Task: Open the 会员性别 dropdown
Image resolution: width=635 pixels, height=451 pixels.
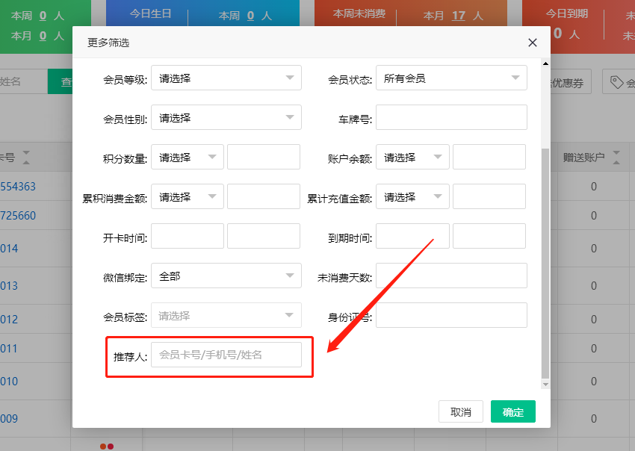Action: click(226, 117)
